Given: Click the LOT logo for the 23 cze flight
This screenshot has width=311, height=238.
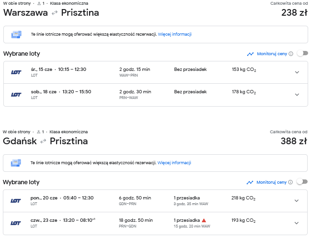Looking at the screenshot, I should pyautogui.click(x=15, y=223).
